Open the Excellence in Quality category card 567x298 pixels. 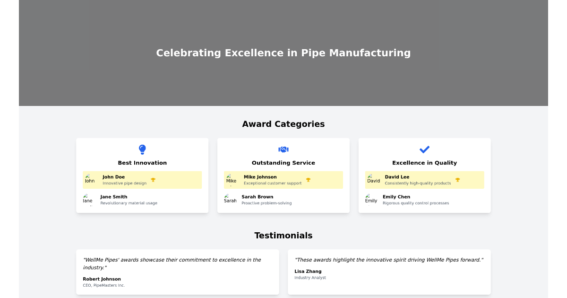pyautogui.click(x=424, y=175)
